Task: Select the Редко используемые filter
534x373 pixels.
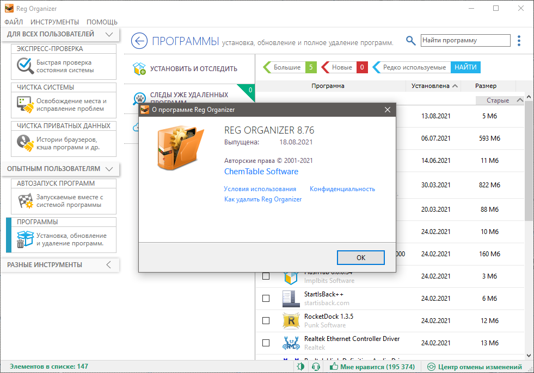Action: (412, 67)
